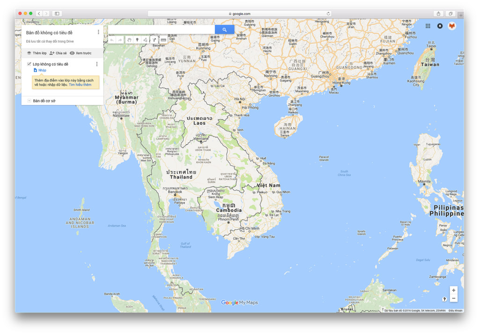Click the blue search magnifier button
Viewport: 479px width, 334px height.
click(x=225, y=29)
